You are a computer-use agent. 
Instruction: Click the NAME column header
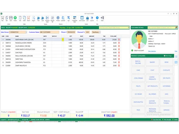tap(17, 36)
